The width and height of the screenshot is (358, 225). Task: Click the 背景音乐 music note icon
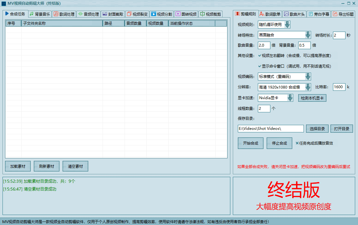tap(32, 14)
